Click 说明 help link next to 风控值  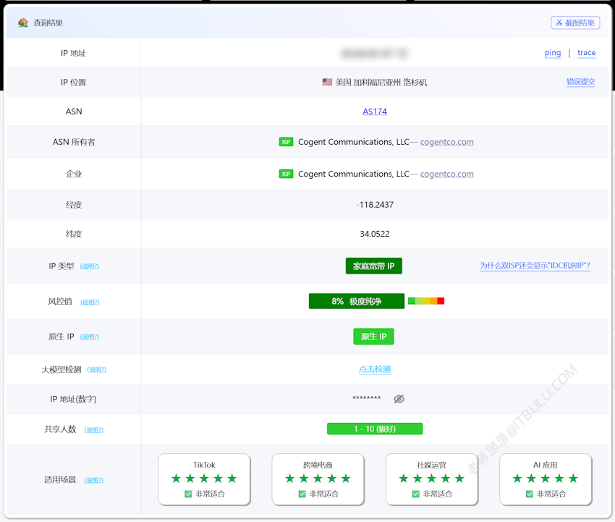pos(90,302)
